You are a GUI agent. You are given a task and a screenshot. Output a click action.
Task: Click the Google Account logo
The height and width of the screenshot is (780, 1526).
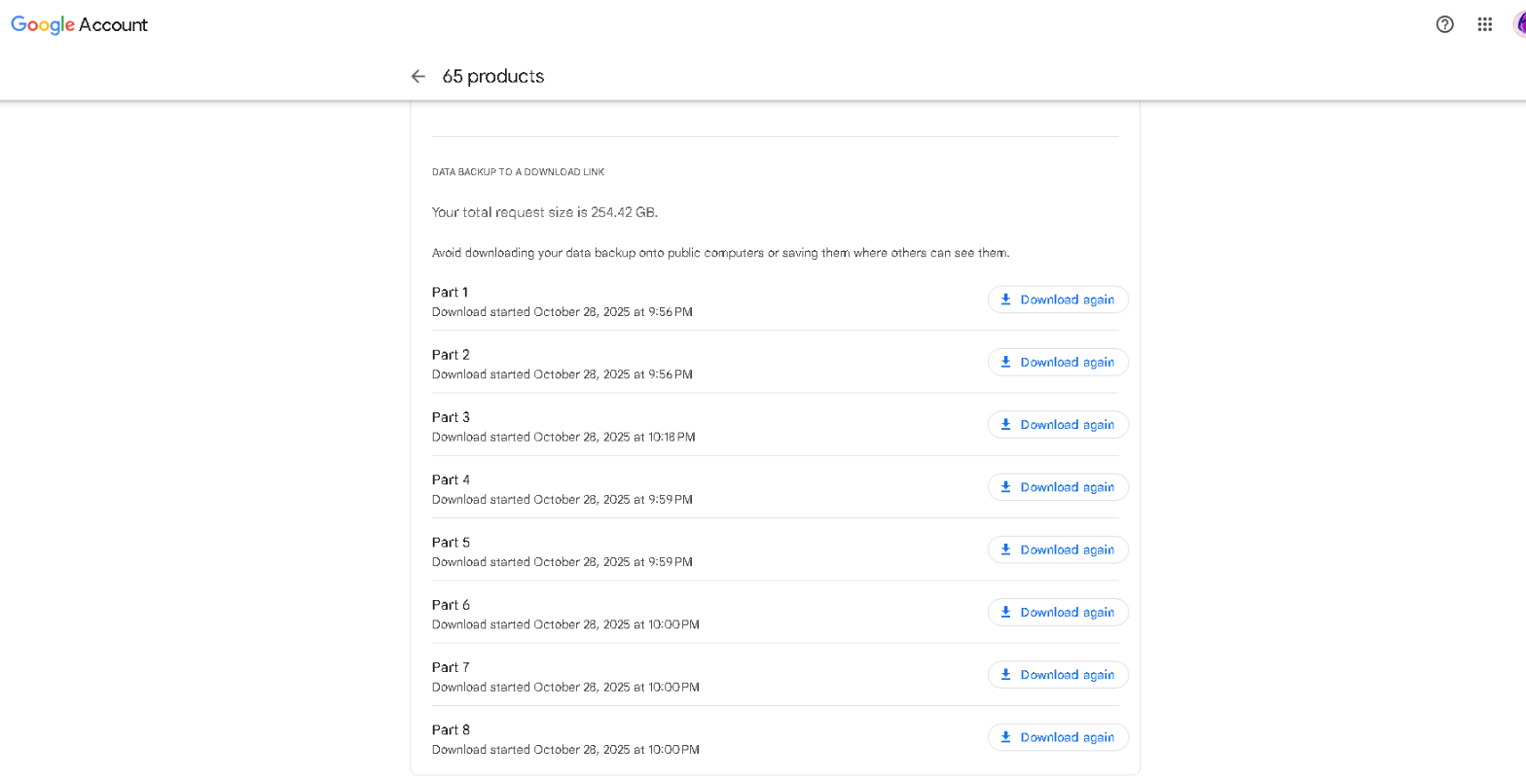coord(79,25)
